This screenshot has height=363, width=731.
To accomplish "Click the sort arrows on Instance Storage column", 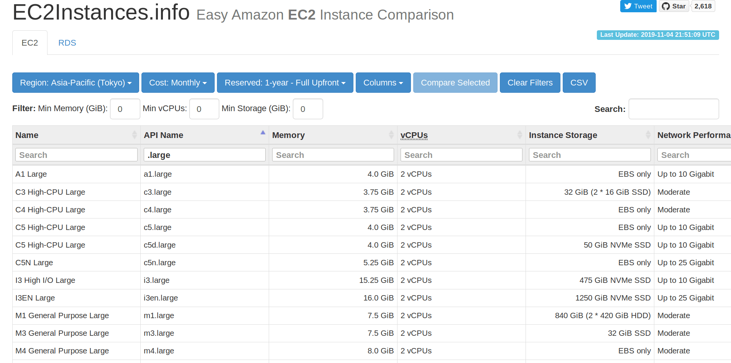I will coord(648,135).
